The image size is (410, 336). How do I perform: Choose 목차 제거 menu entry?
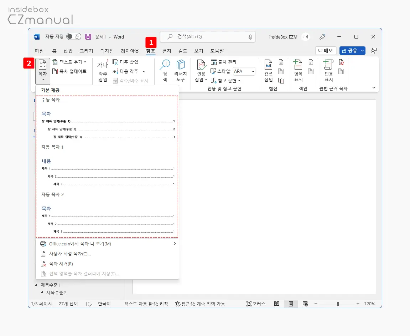pos(107,264)
